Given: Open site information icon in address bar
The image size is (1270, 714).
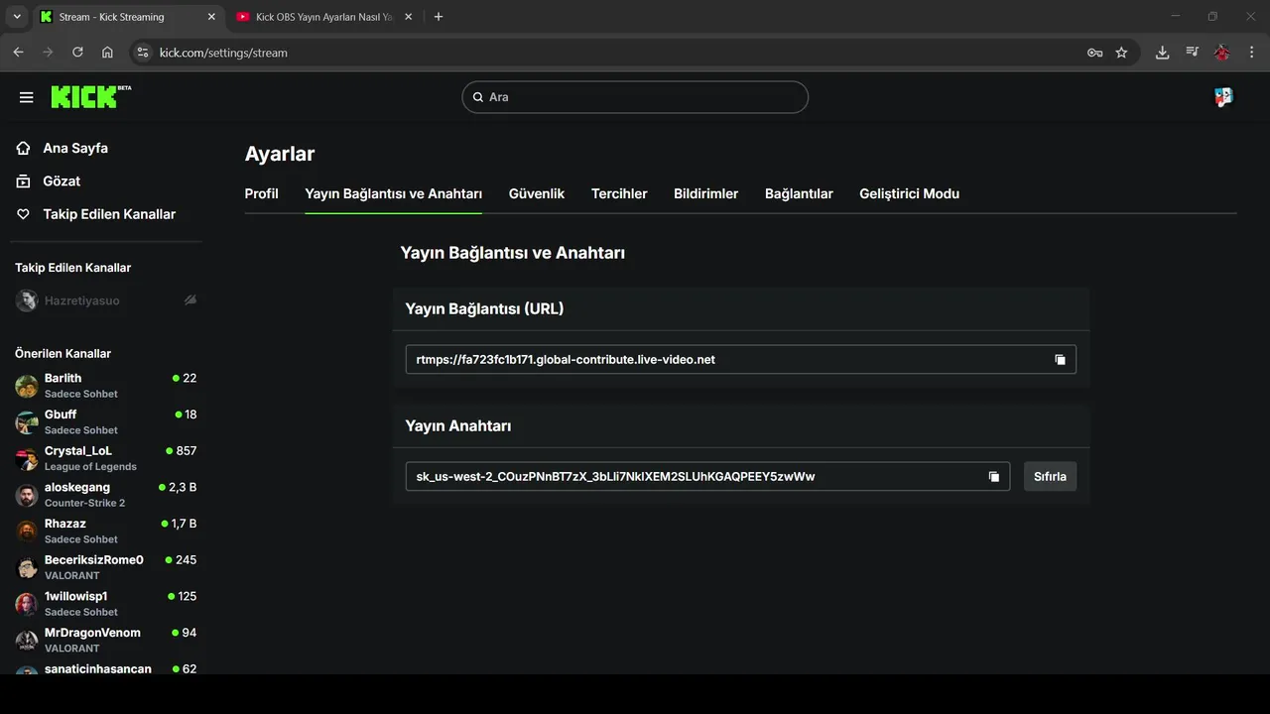Looking at the screenshot, I should 142,53.
